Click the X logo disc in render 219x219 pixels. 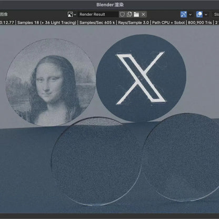141,78
